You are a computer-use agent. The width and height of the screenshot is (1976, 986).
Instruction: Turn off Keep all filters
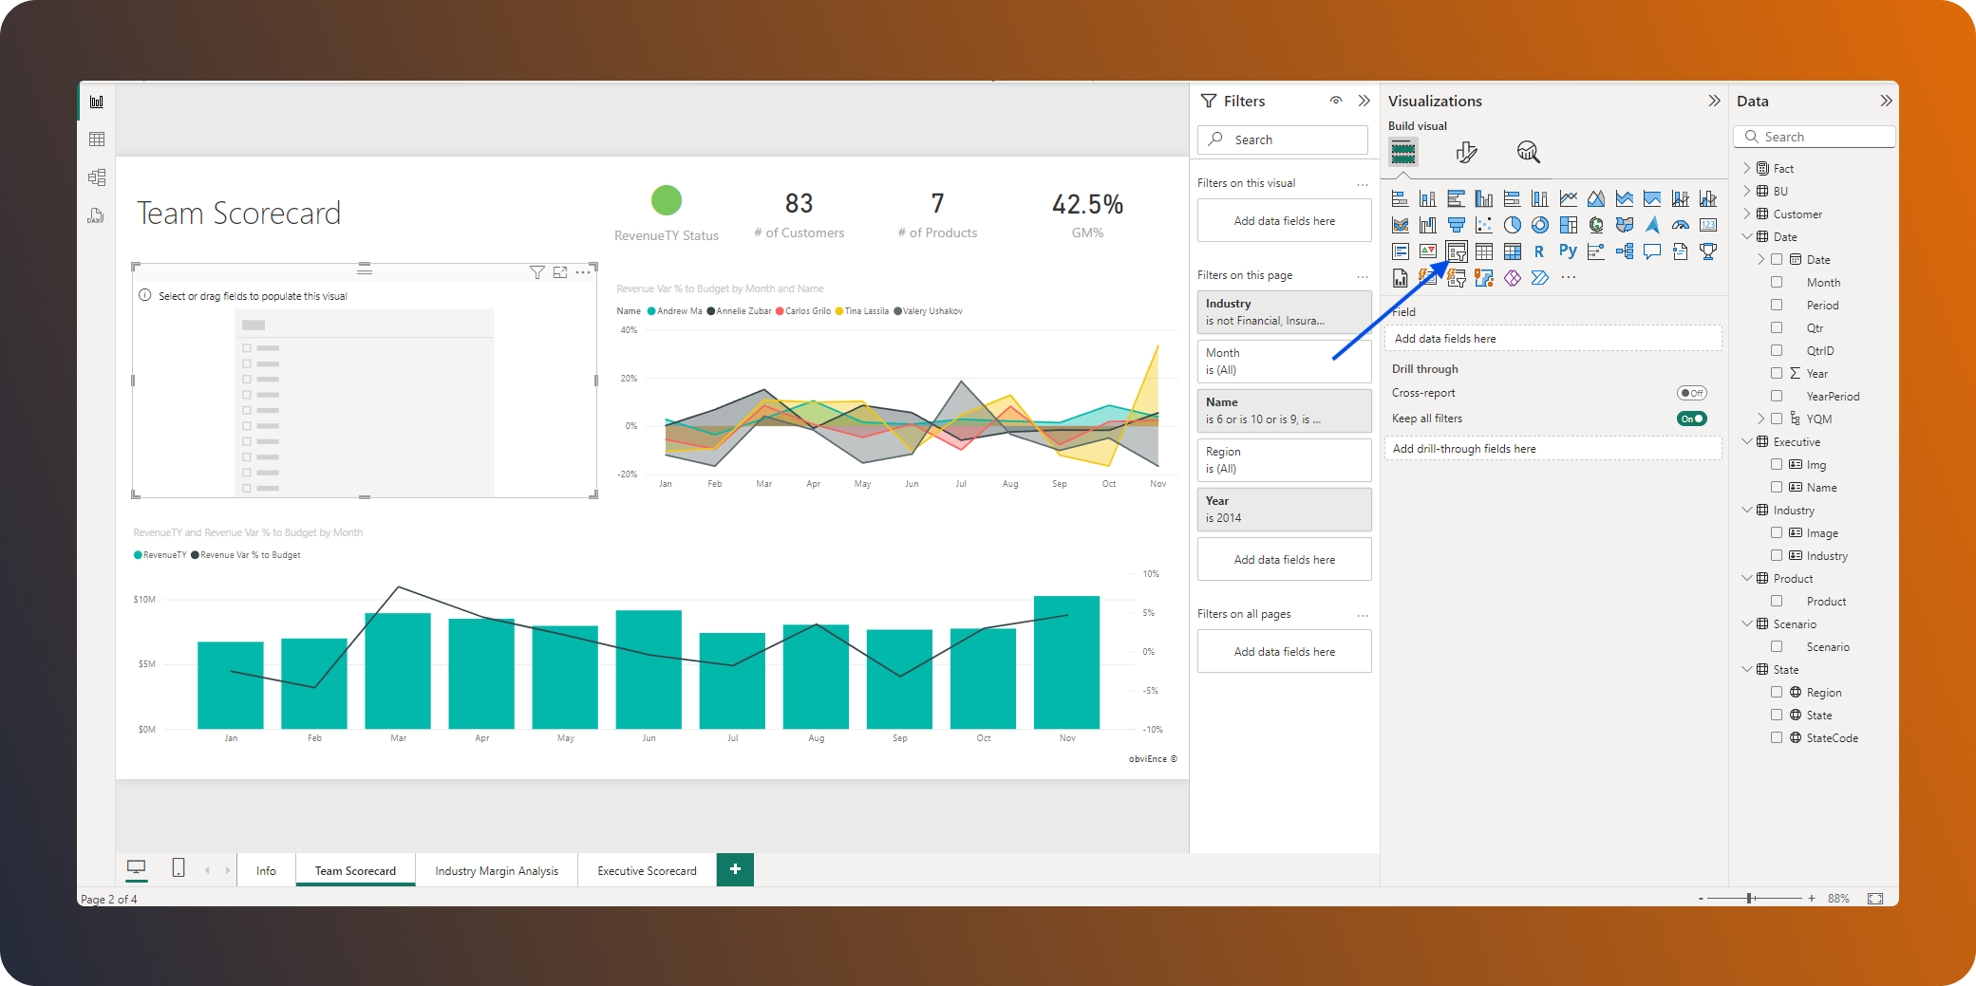coord(1691,418)
